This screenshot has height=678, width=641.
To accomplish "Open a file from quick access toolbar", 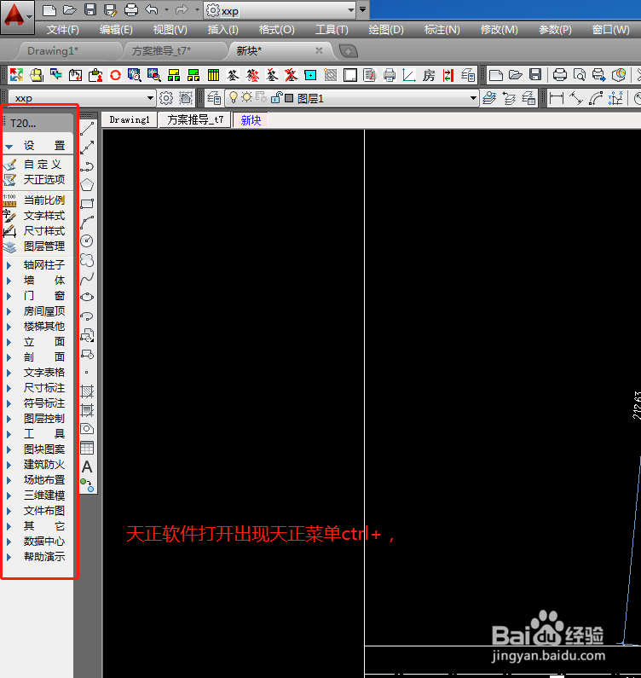I will click(70, 9).
